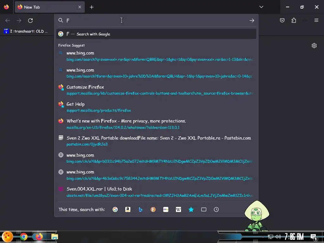The width and height of the screenshot is (324, 243).
Task: Click the taskbar clock showing 7:06 AM
Action: (294, 237)
